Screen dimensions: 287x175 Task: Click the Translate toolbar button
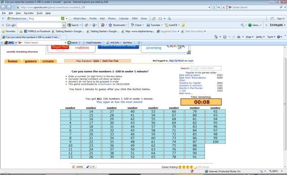[x=154, y=25]
